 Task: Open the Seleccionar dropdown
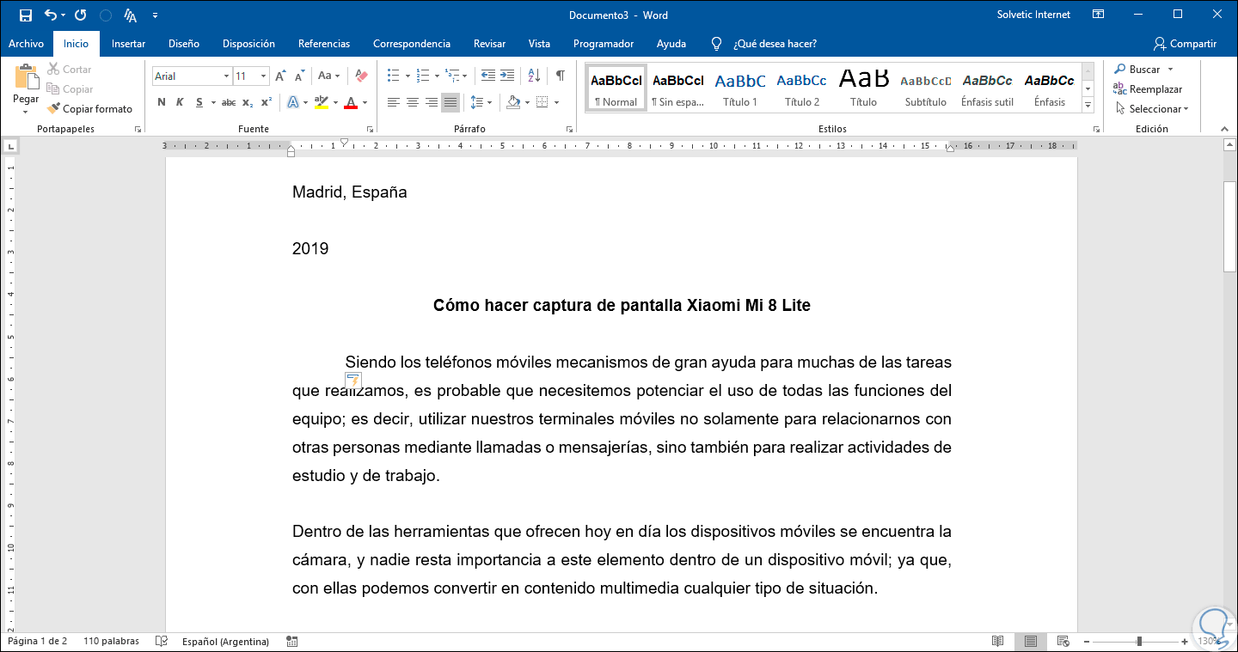(1151, 109)
